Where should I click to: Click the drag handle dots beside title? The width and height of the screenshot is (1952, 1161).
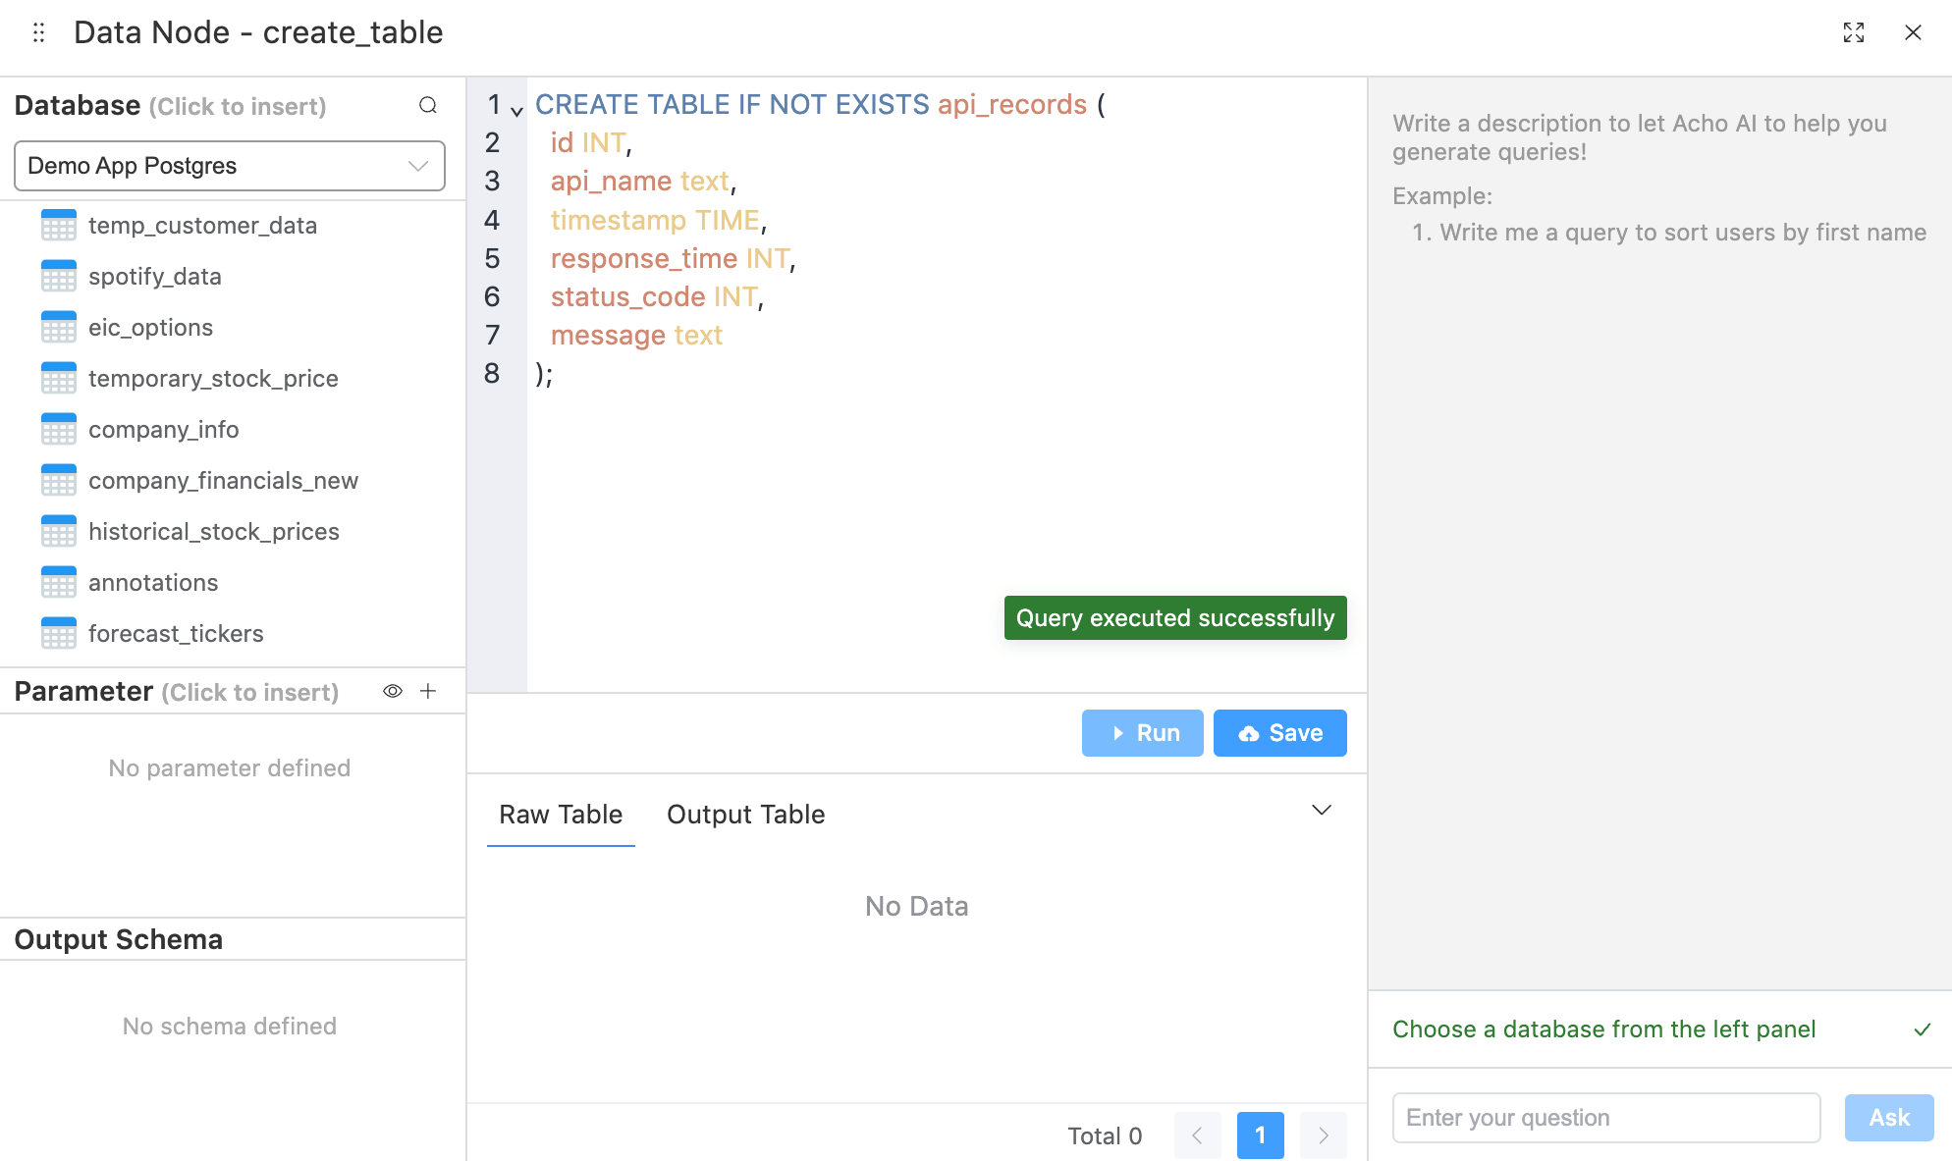click(x=38, y=32)
